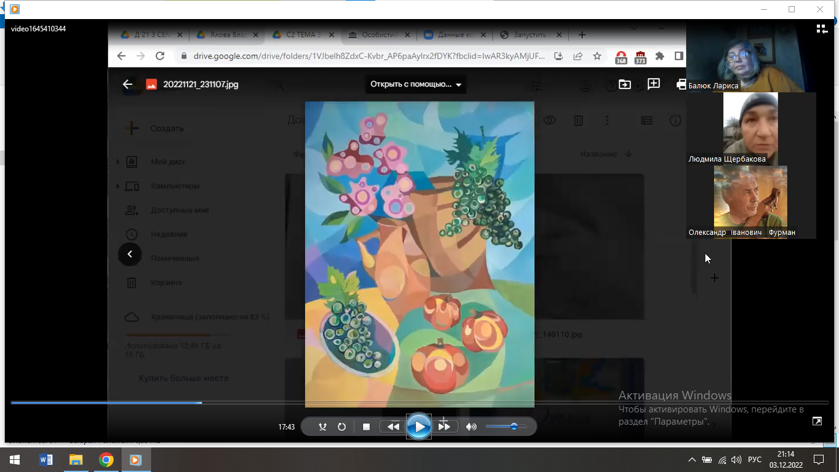Click the fast forward/next button
839x472 pixels.
(x=445, y=427)
